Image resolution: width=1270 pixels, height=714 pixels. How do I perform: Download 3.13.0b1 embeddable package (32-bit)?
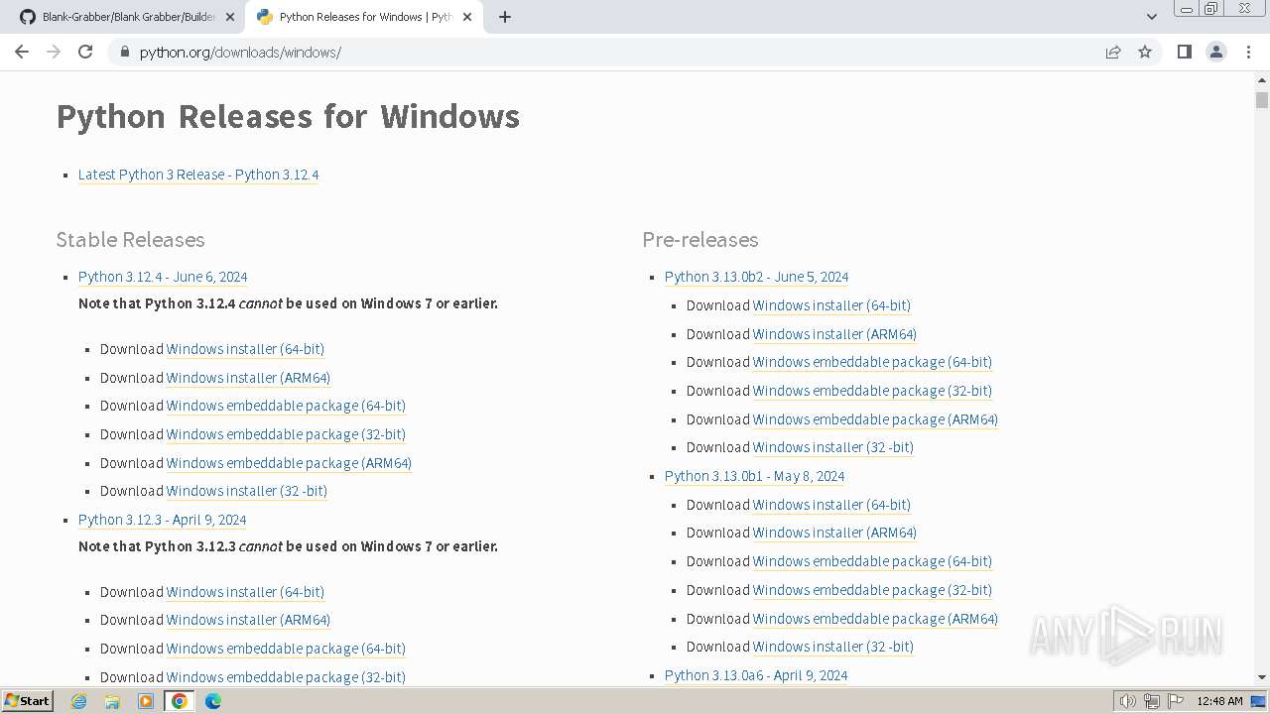tap(872, 590)
